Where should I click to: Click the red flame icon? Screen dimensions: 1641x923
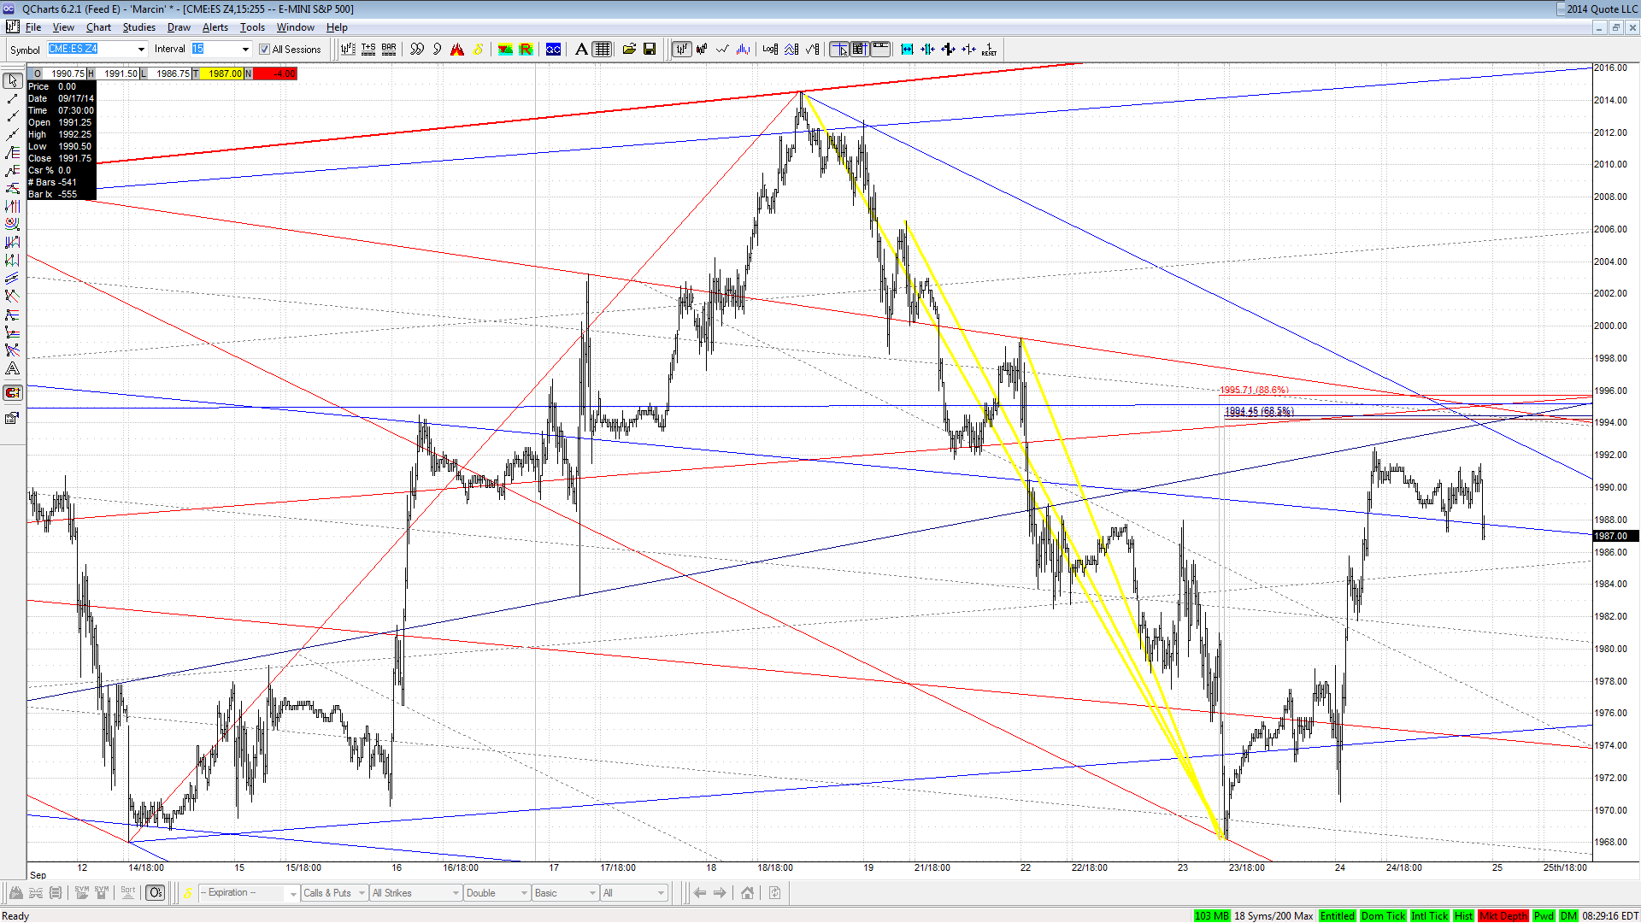pyautogui.click(x=457, y=50)
